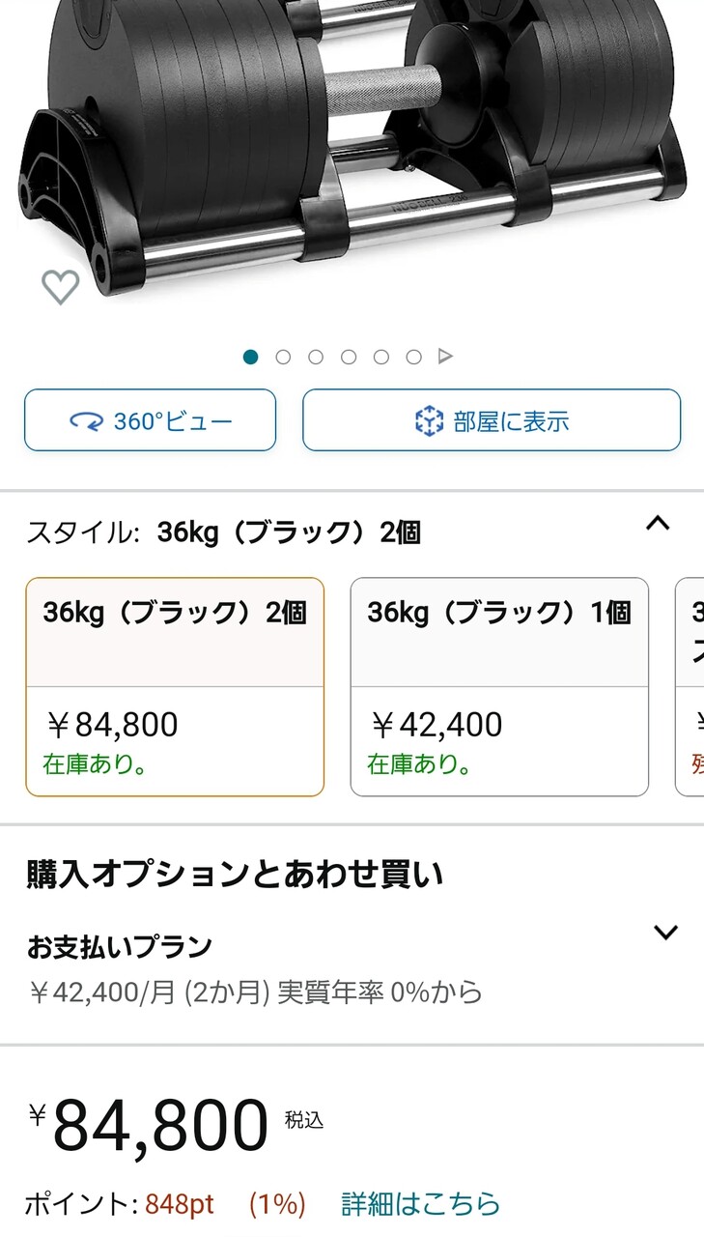Select the fourth image pagination dot
The width and height of the screenshot is (704, 1237).
click(349, 357)
